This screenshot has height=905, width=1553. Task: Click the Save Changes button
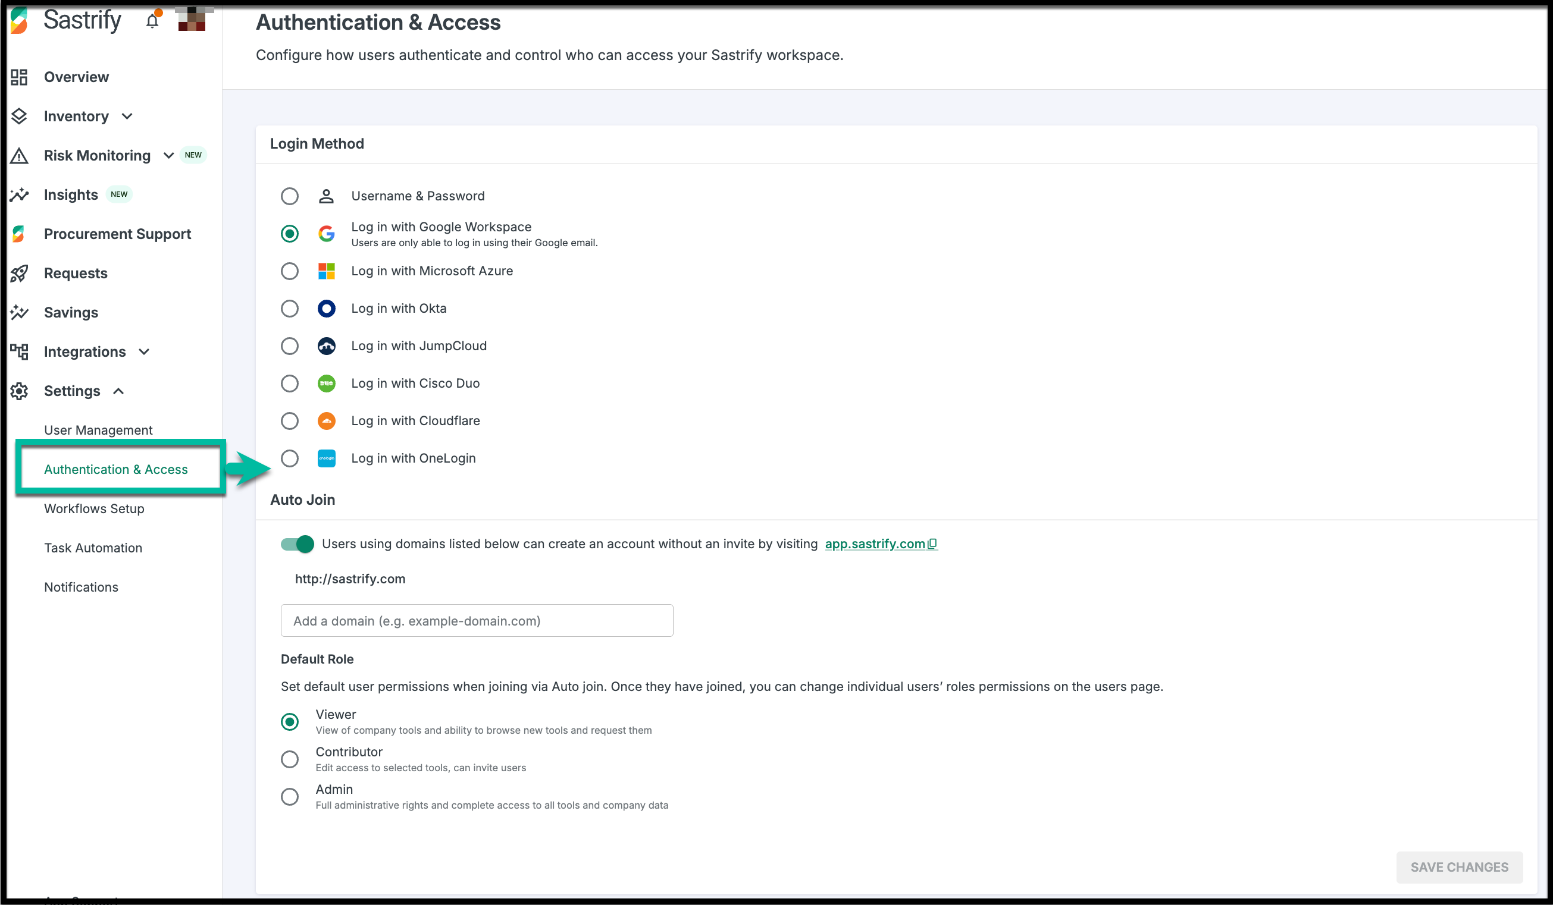click(1459, 867)
